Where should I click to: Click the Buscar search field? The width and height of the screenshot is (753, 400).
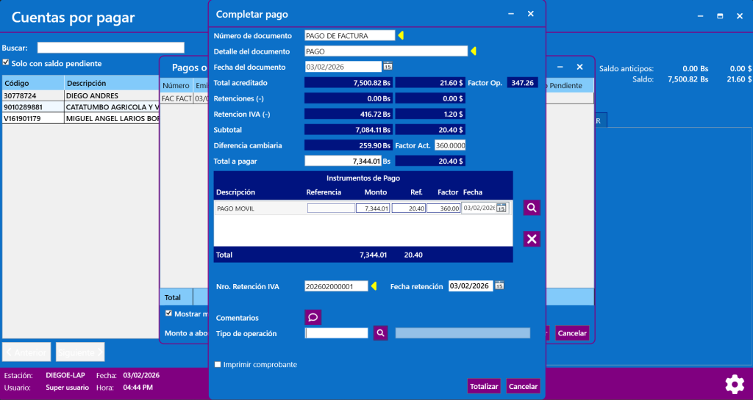(110, 48)
